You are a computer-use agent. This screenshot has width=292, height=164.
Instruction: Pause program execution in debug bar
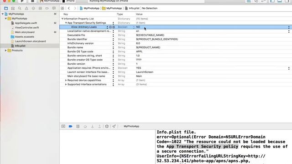click(78, 126)
